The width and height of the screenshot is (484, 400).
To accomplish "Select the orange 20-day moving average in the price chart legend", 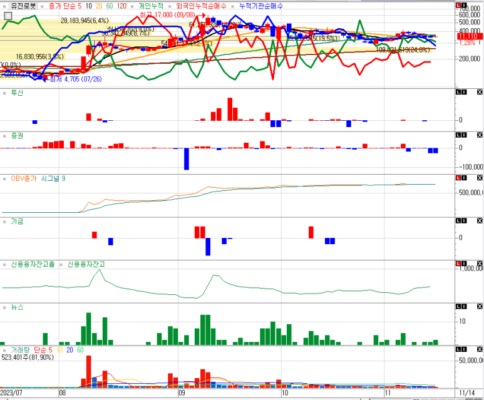I will click(99, 6).
